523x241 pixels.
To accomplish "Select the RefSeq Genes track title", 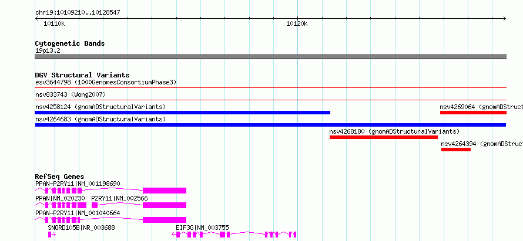I will [60, 176].
